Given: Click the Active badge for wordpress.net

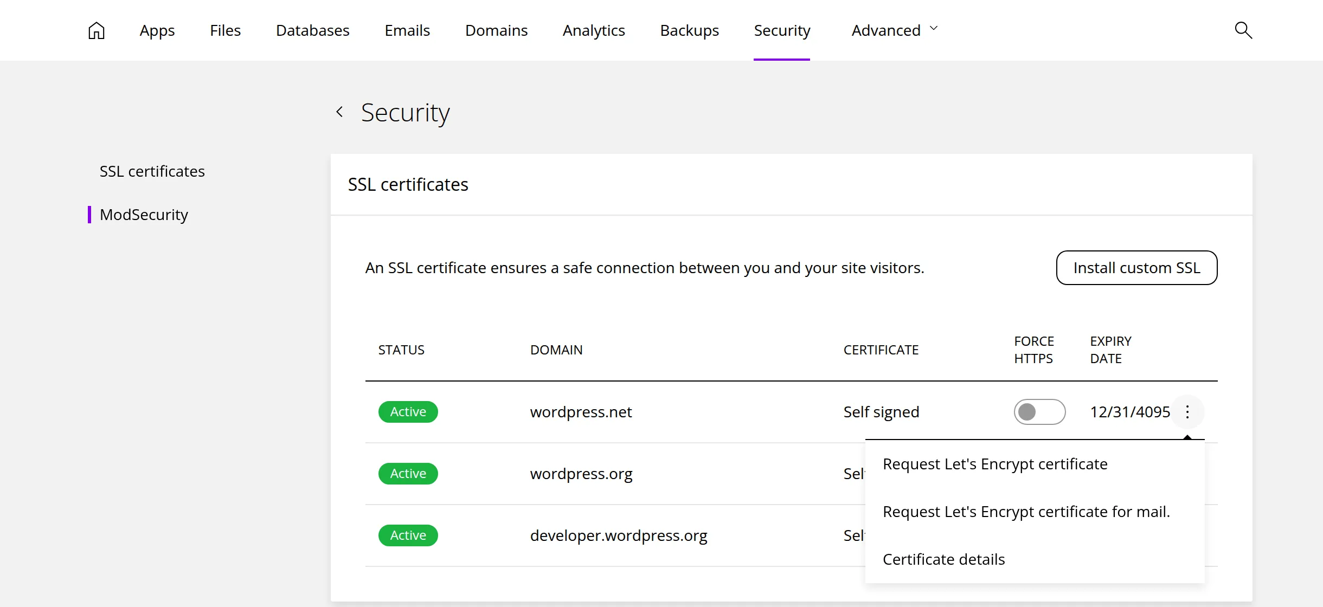Looking at the screenshot, I should click(x=408, y=412).
